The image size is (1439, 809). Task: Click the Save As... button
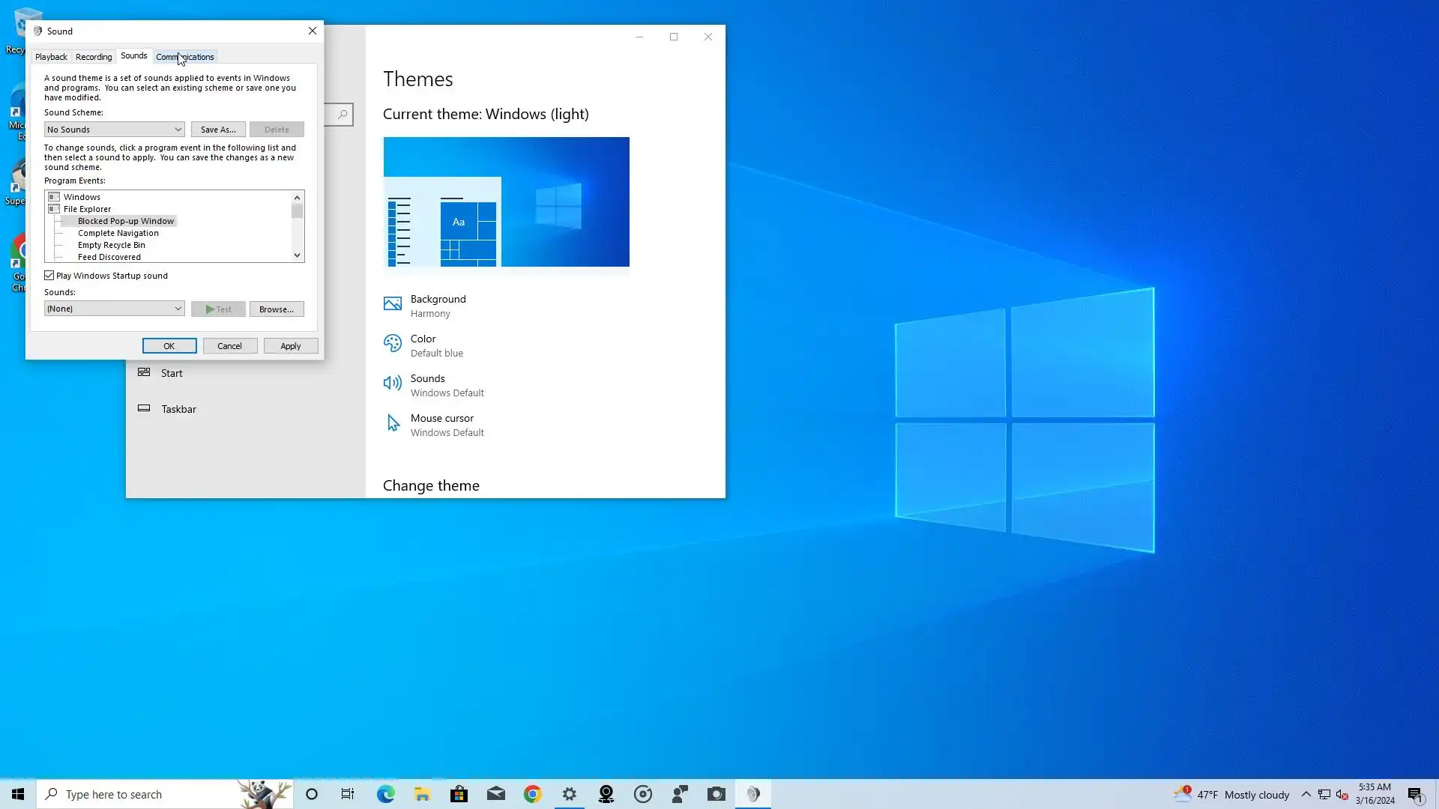[x=218, y=130]
